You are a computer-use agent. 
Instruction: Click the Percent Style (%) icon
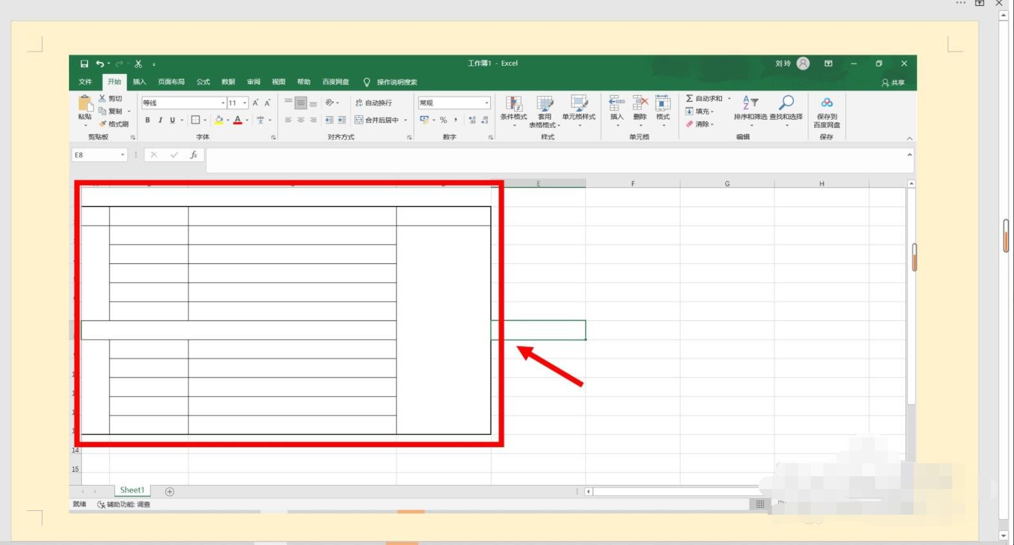pos(443,120)
